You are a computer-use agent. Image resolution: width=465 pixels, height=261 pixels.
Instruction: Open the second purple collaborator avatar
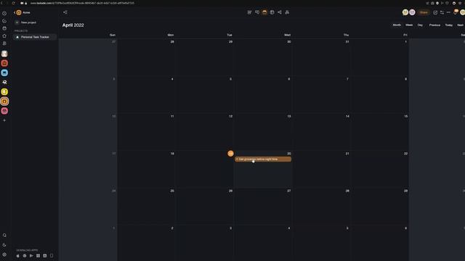[x=412, y=12]
